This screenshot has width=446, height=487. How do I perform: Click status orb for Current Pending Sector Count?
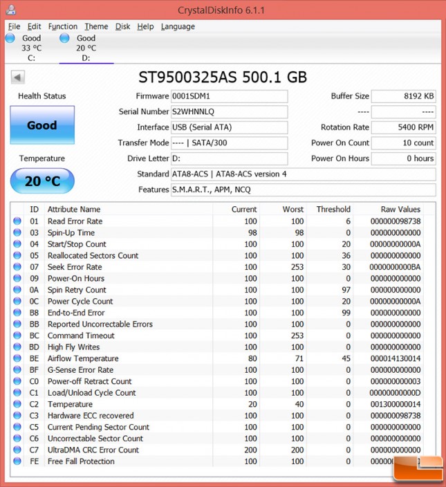point(17,427)
